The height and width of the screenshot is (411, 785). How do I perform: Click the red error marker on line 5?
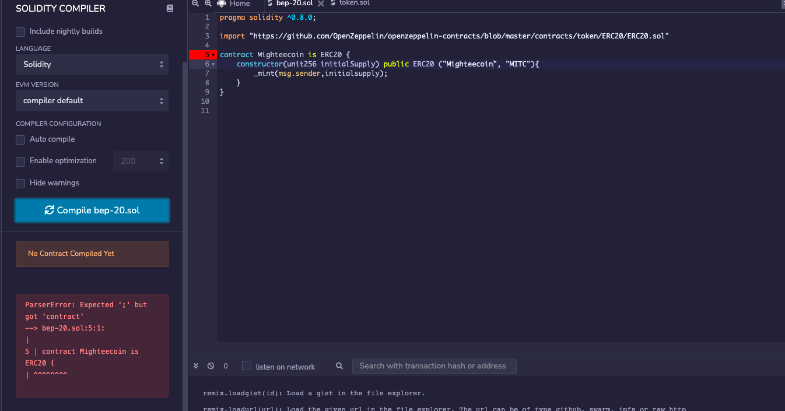click(202, 55)
